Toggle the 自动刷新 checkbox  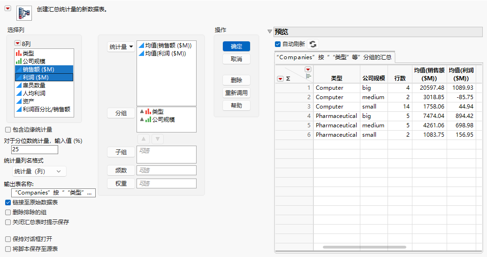click(x=278, y=44)
